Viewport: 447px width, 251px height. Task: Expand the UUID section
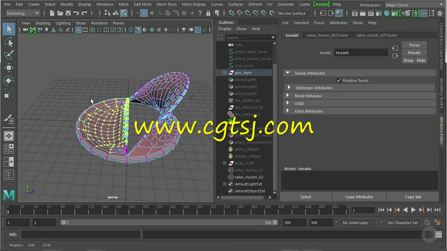pos(288,103)
